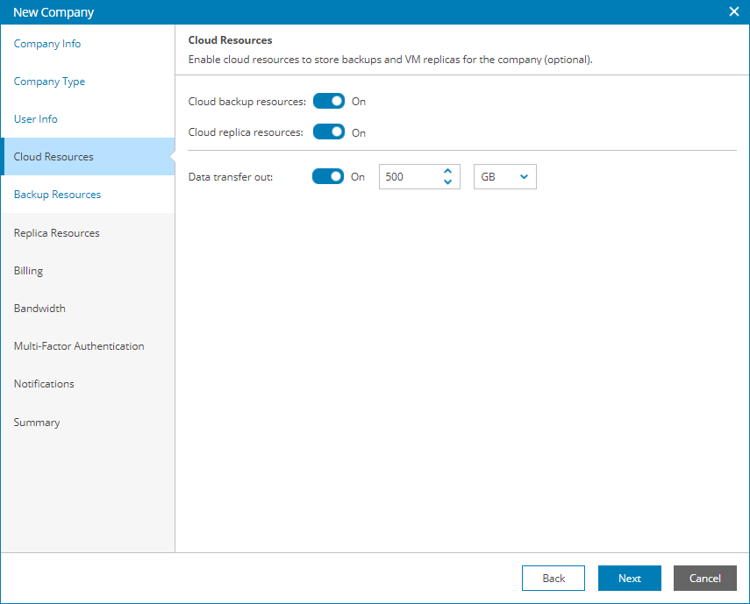750x604 pixels.
Task: Open Replica Resources step
Action: point(57,233)
